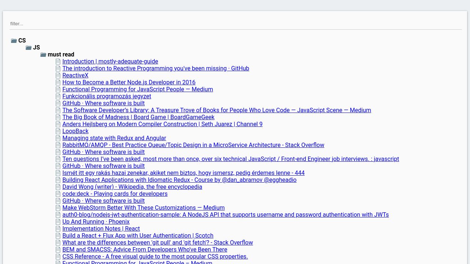Open CSS Reference visual guide link
This screenshot has height=264, width=470.
155,256
